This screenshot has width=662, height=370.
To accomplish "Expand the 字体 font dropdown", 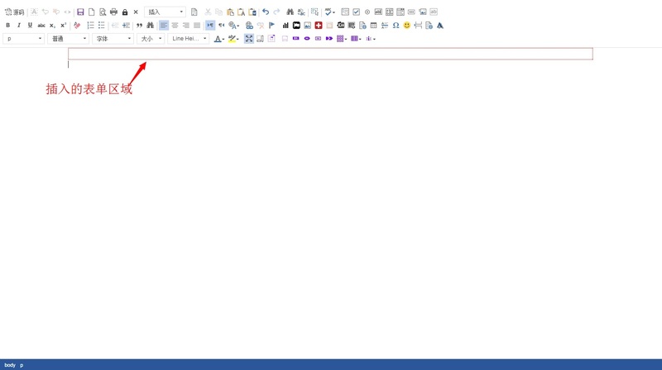I will pyautogui.click(x=113, y=39).
